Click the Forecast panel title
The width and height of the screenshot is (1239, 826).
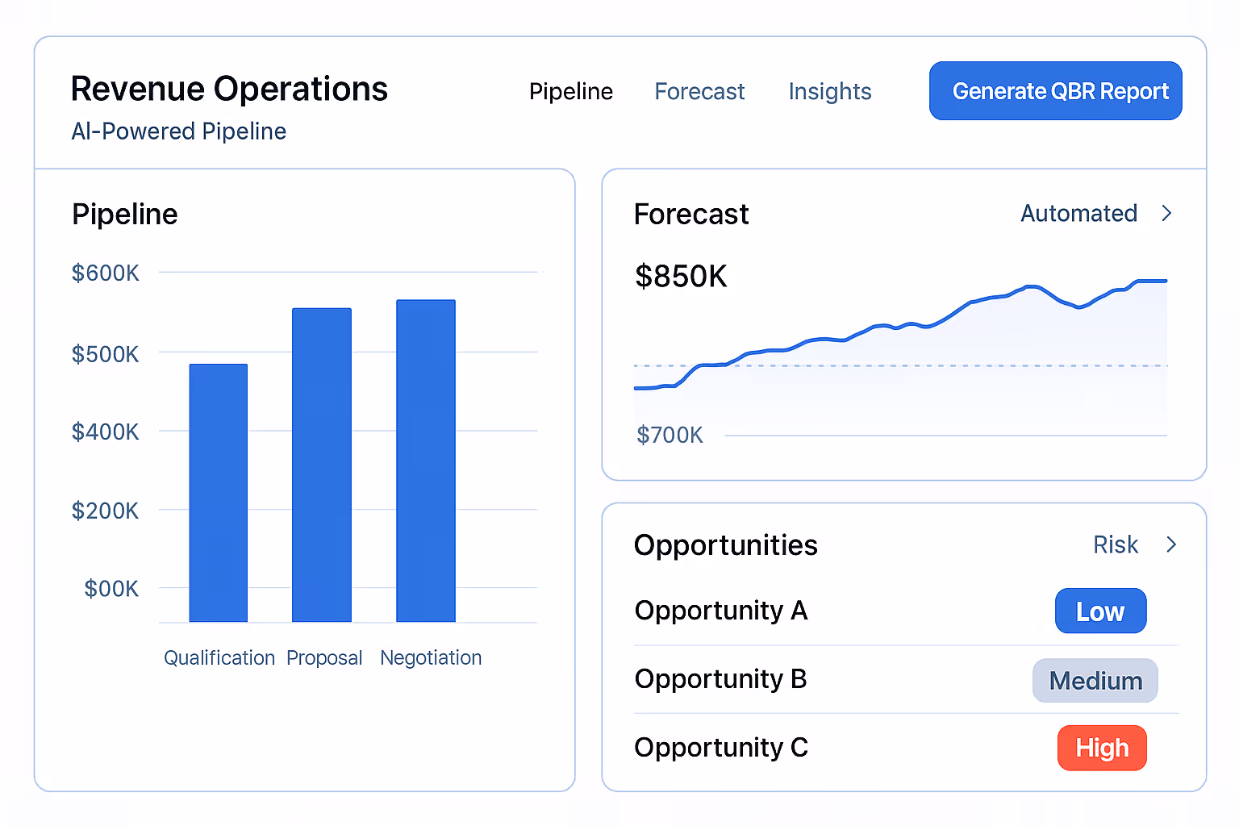point(691,214)
